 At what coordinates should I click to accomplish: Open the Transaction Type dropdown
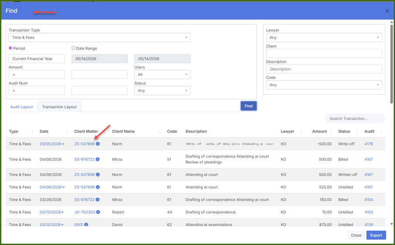coord(99,37)
